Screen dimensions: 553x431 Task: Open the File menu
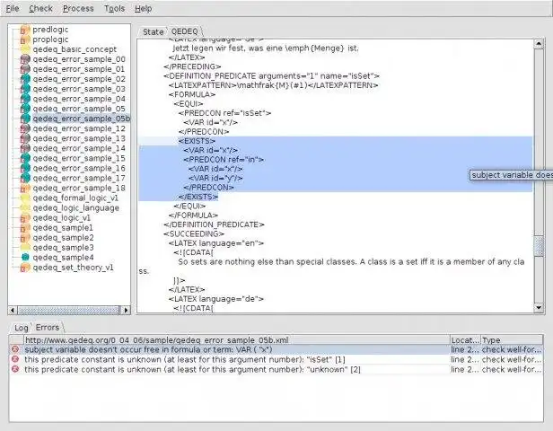13,8
